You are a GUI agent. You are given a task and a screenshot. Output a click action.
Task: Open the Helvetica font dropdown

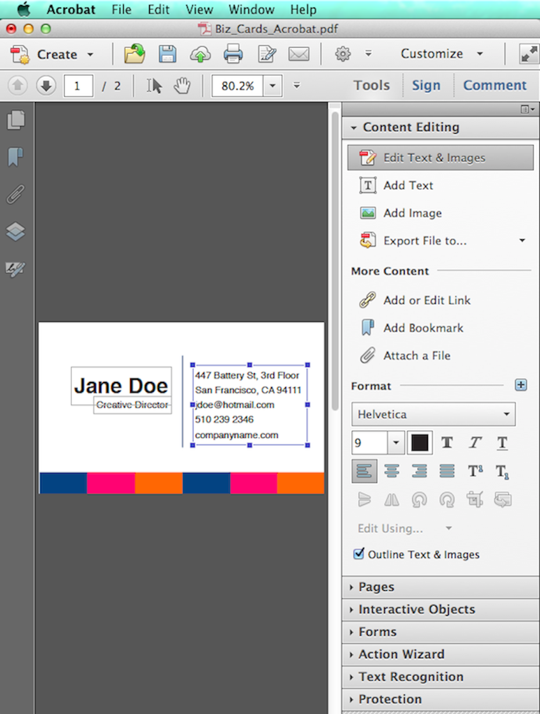(433, 414)
